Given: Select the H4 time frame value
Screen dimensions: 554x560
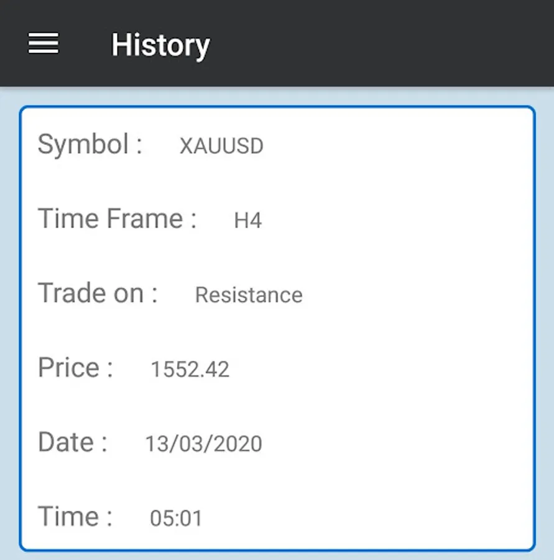Looking at the screenshot, I should tap(247, 221).
